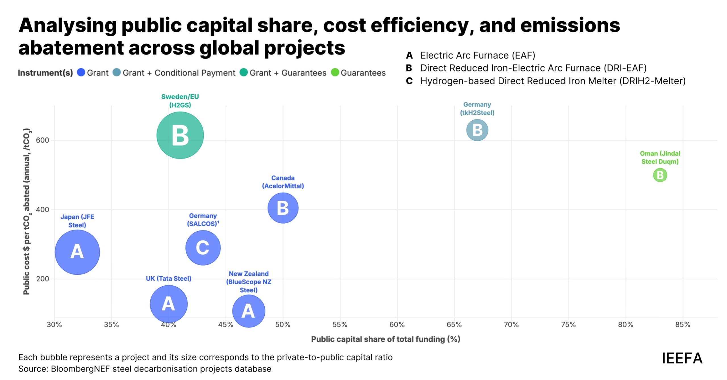Image resolution: width=727 pixels, height=380 pixels.
Task: Click the IEEFA logo
Action: coord(682,358)
